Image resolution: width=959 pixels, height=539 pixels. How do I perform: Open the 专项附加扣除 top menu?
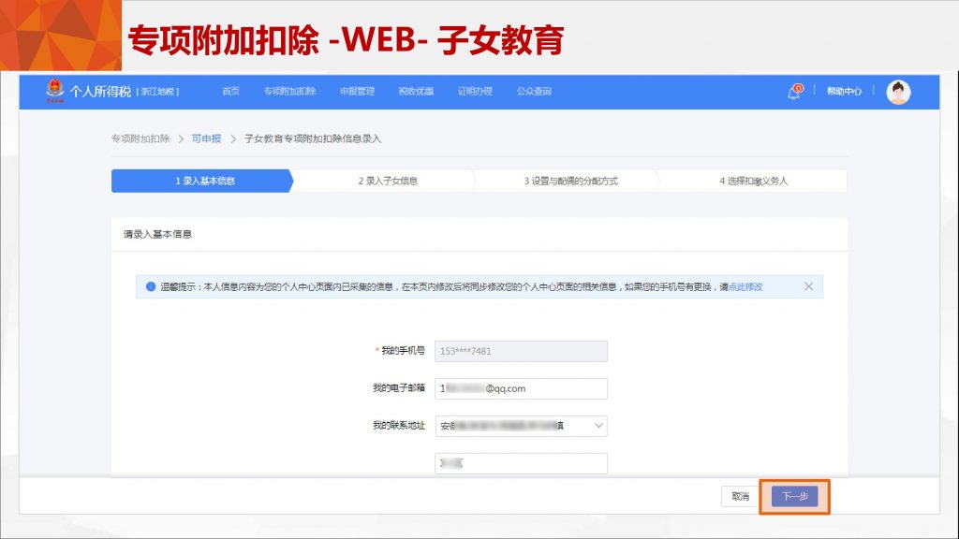click(x=289, y=92)
